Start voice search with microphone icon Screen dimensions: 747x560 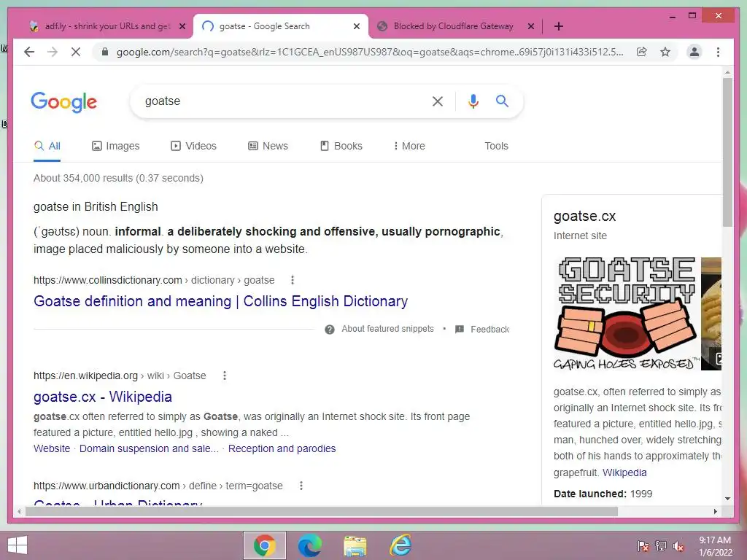click(473, 101)
